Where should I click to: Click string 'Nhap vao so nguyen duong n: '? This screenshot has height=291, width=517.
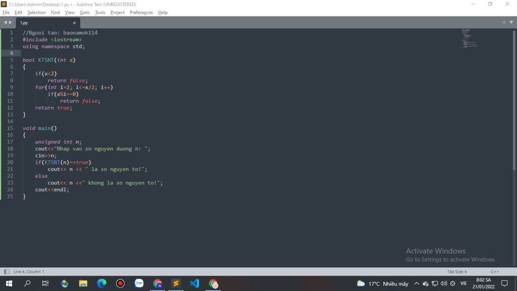click(x=100, y=149)
